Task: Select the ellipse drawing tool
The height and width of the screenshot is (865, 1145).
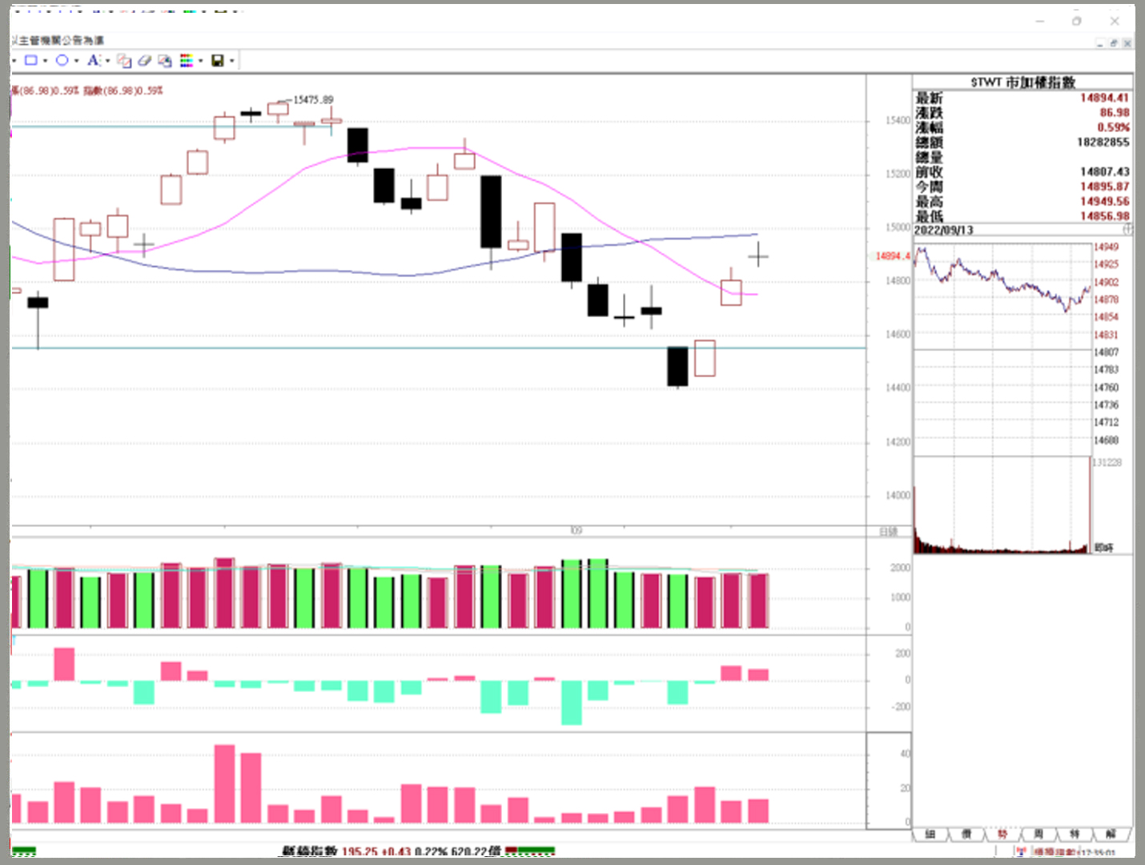Action: coord(62,60)
